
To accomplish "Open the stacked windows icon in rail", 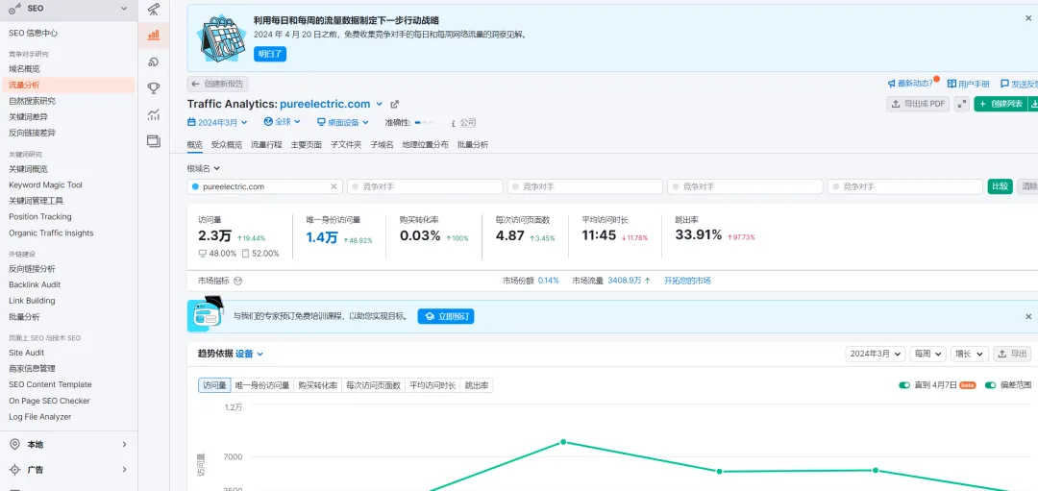I will pos(154,141).
